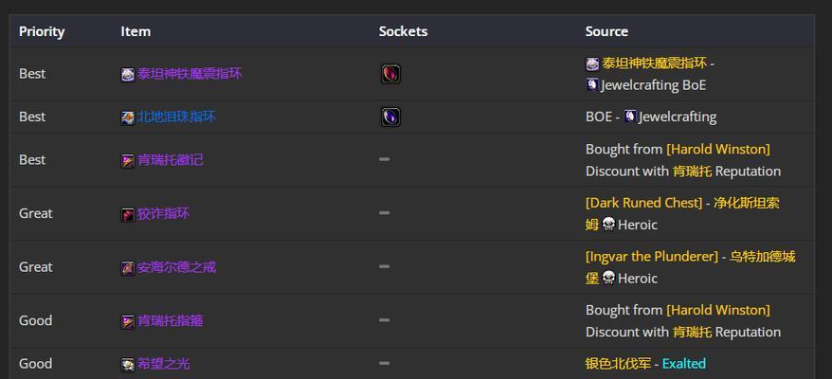The width and height of the screenshot is (832, 379).
Task: Open the [Dark Runed Chest] source link
Action: pyautogui.click(x=643, y=203)
